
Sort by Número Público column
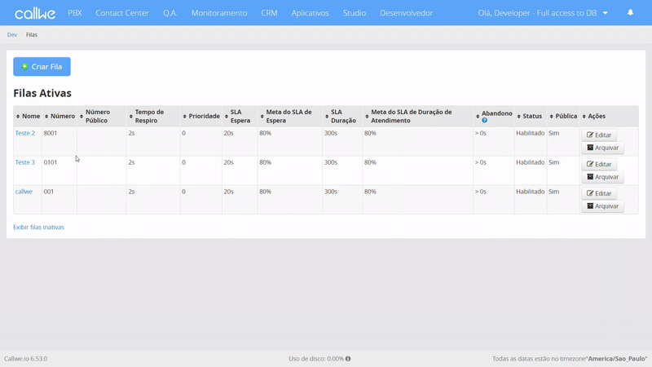[101, 116]
